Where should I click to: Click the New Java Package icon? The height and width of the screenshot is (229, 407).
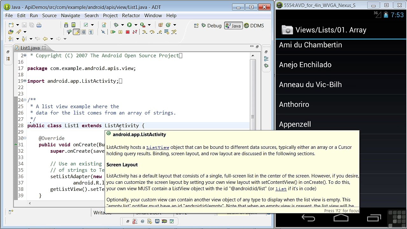[161, 25]
